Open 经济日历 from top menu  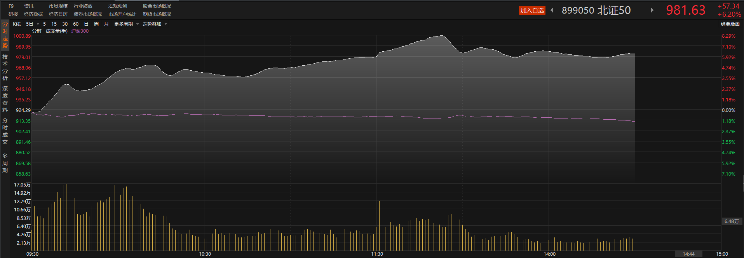(58, 14)
